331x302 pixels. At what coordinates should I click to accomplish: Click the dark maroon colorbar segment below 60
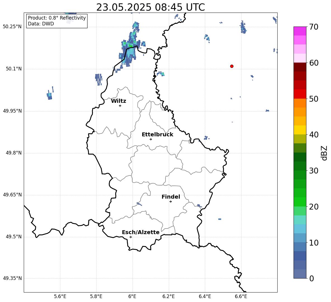click(x=300, y=67)
